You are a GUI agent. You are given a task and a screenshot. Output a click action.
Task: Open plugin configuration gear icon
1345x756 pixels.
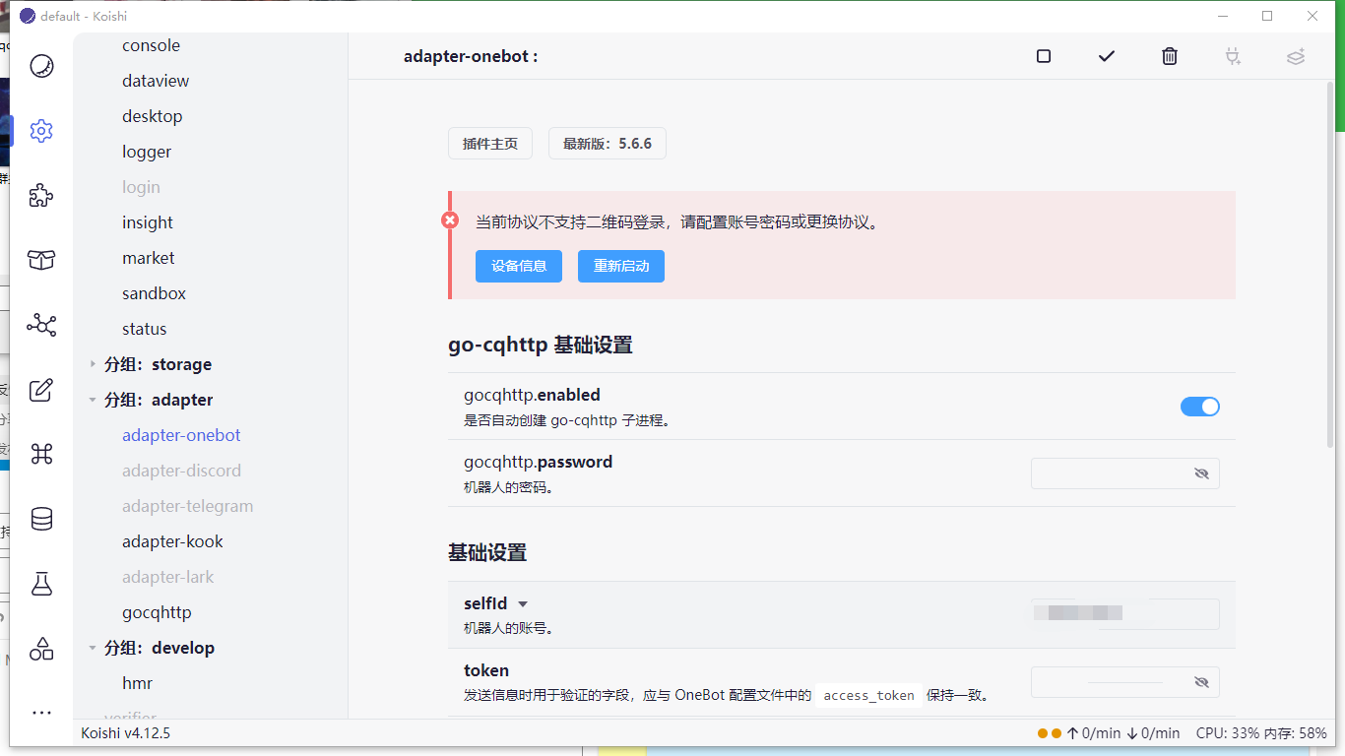tap(41, 131)
